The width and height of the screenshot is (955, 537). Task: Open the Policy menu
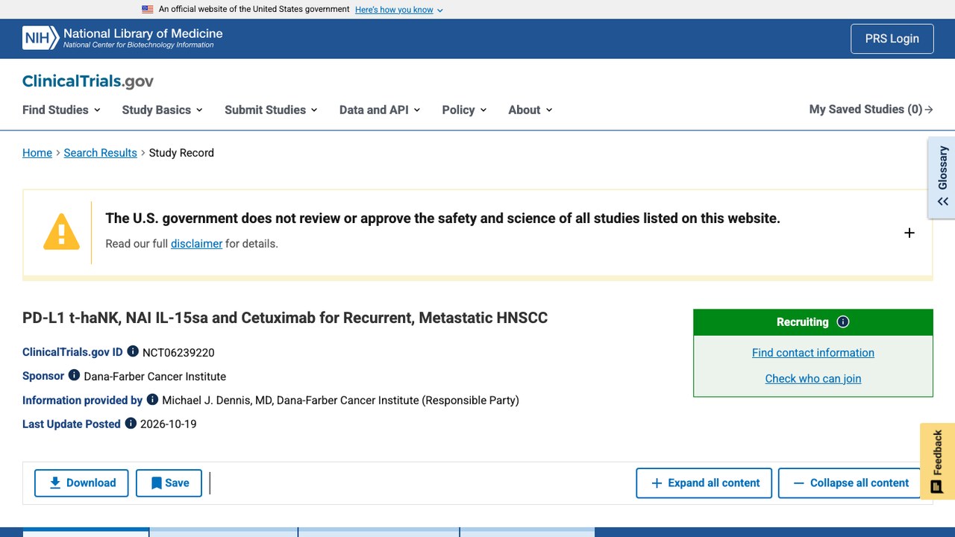464,110
